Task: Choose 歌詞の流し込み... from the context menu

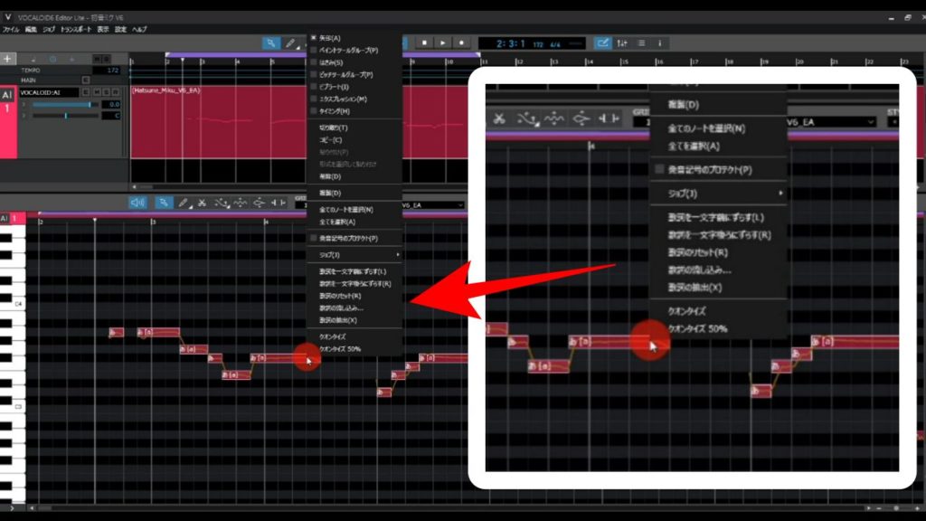Action: [x=341, y=308]
